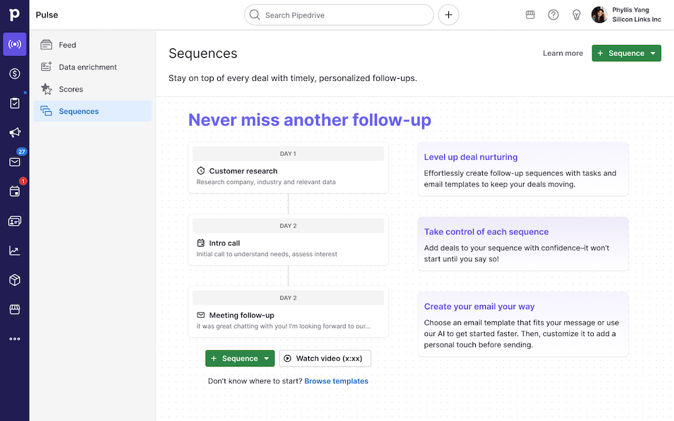Click the Intro call calendar icon
The height and width of the screenshot is (421, 674).
point(201,242)
